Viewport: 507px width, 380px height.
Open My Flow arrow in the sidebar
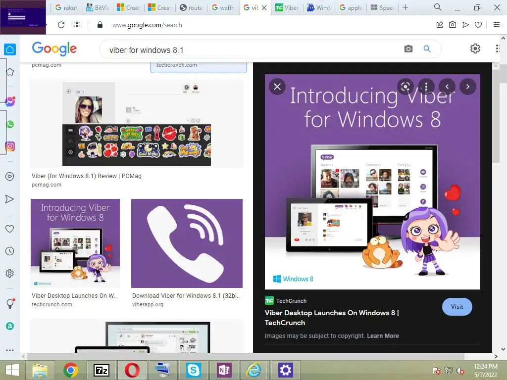[10, 199]
